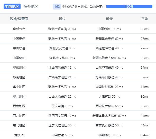Click 新疆乌鲁木齐移动 67ms in 中国移动 row
This screenshot has width=156, height=139.
click(x=109, y=58)
